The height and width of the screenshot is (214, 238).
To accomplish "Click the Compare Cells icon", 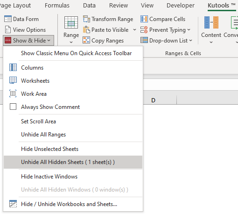I will point(144,19).
